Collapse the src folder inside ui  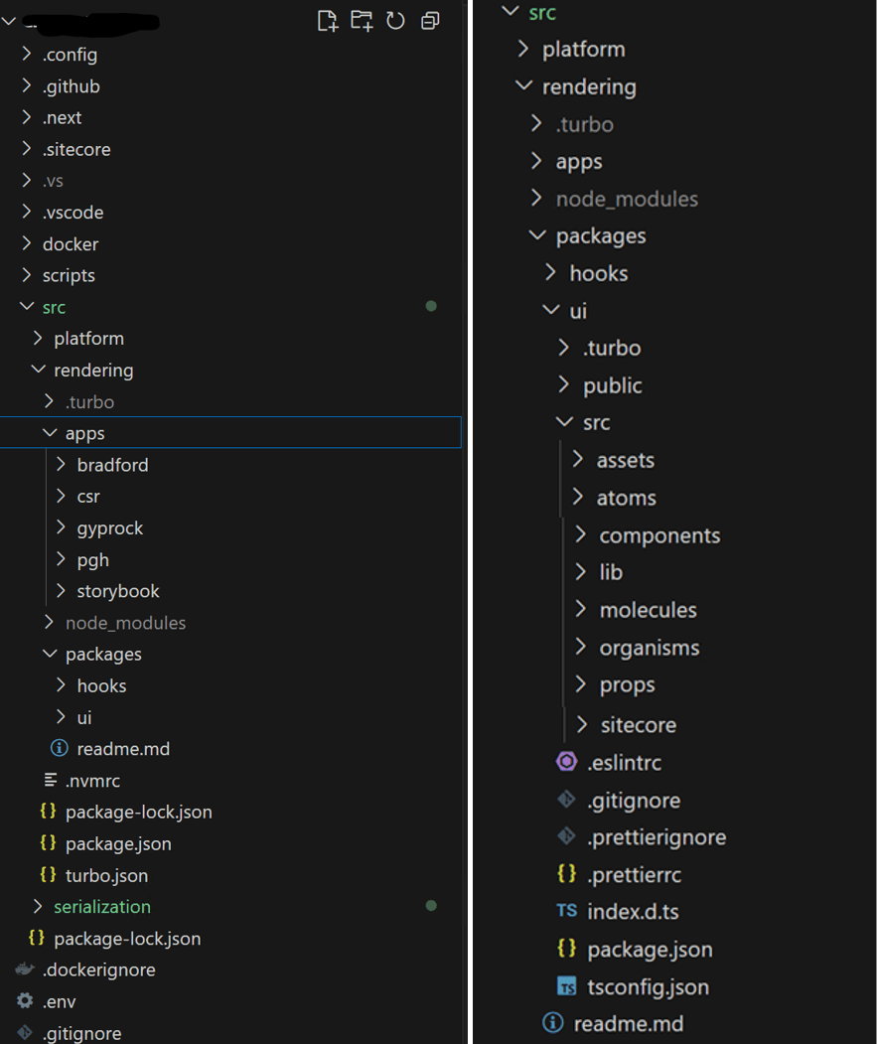tap(597, 422)
